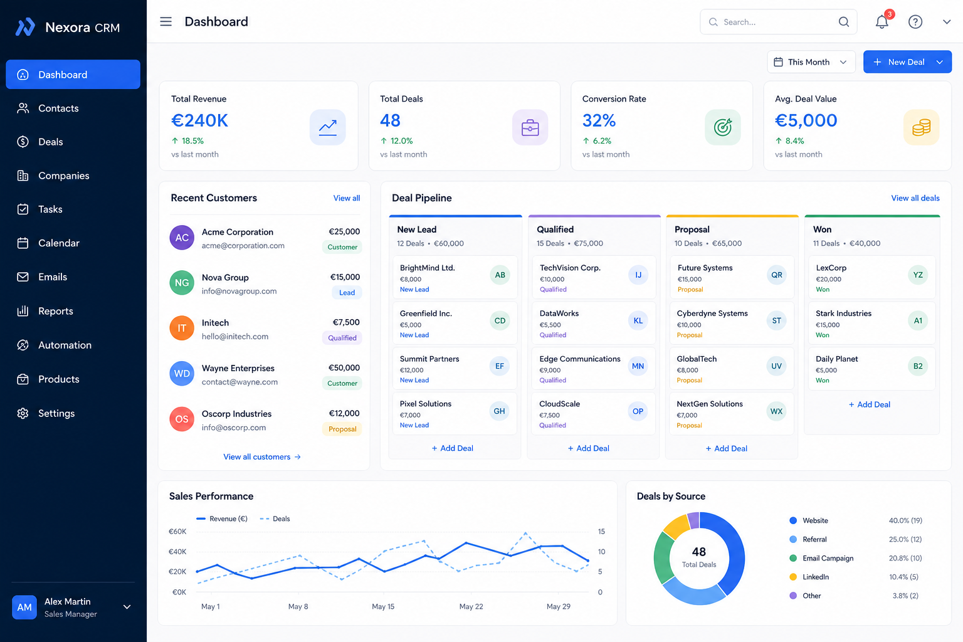The height and width of the screenshot is (642, 963).
Task: Open Settings in the sidebar
Action: [73, 413]
